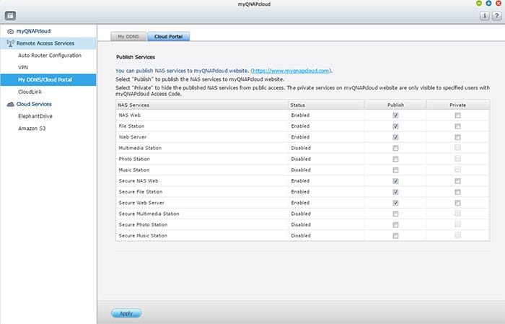Enable Publish for Secure Photo Station
This screenshot has height=324, width=505.
(395, 225)
